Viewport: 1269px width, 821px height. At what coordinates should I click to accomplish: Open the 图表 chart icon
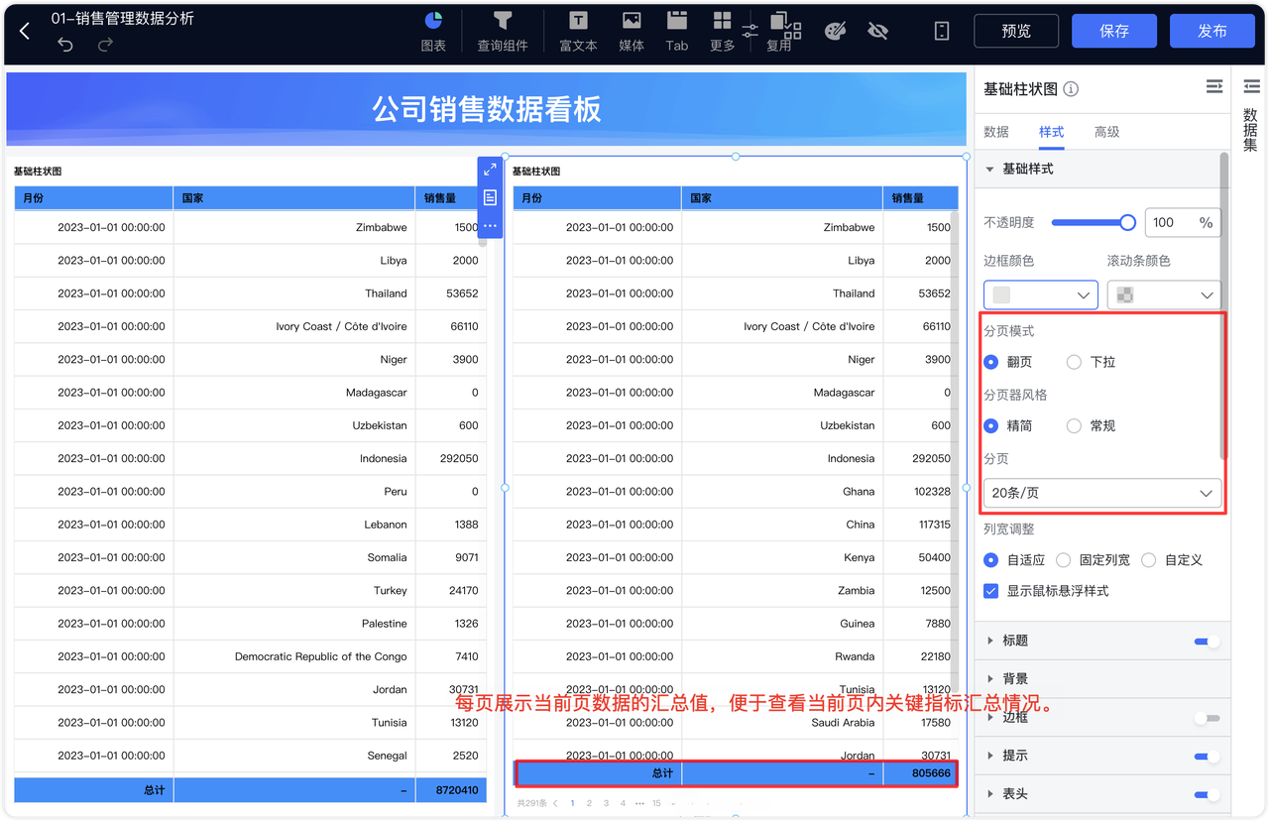pos(433,21)
